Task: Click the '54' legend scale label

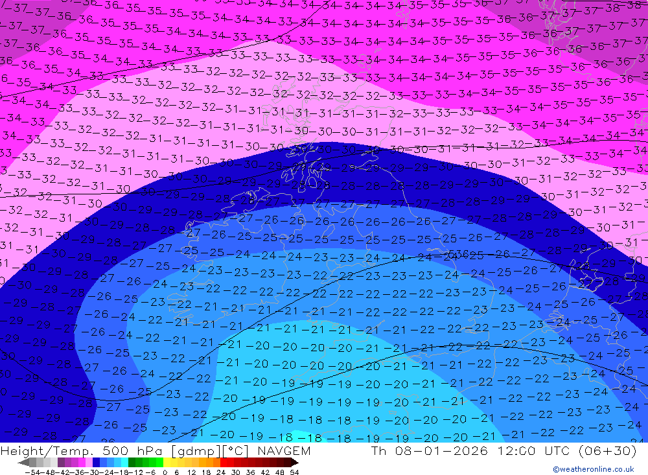Action: tap(294, 472)
